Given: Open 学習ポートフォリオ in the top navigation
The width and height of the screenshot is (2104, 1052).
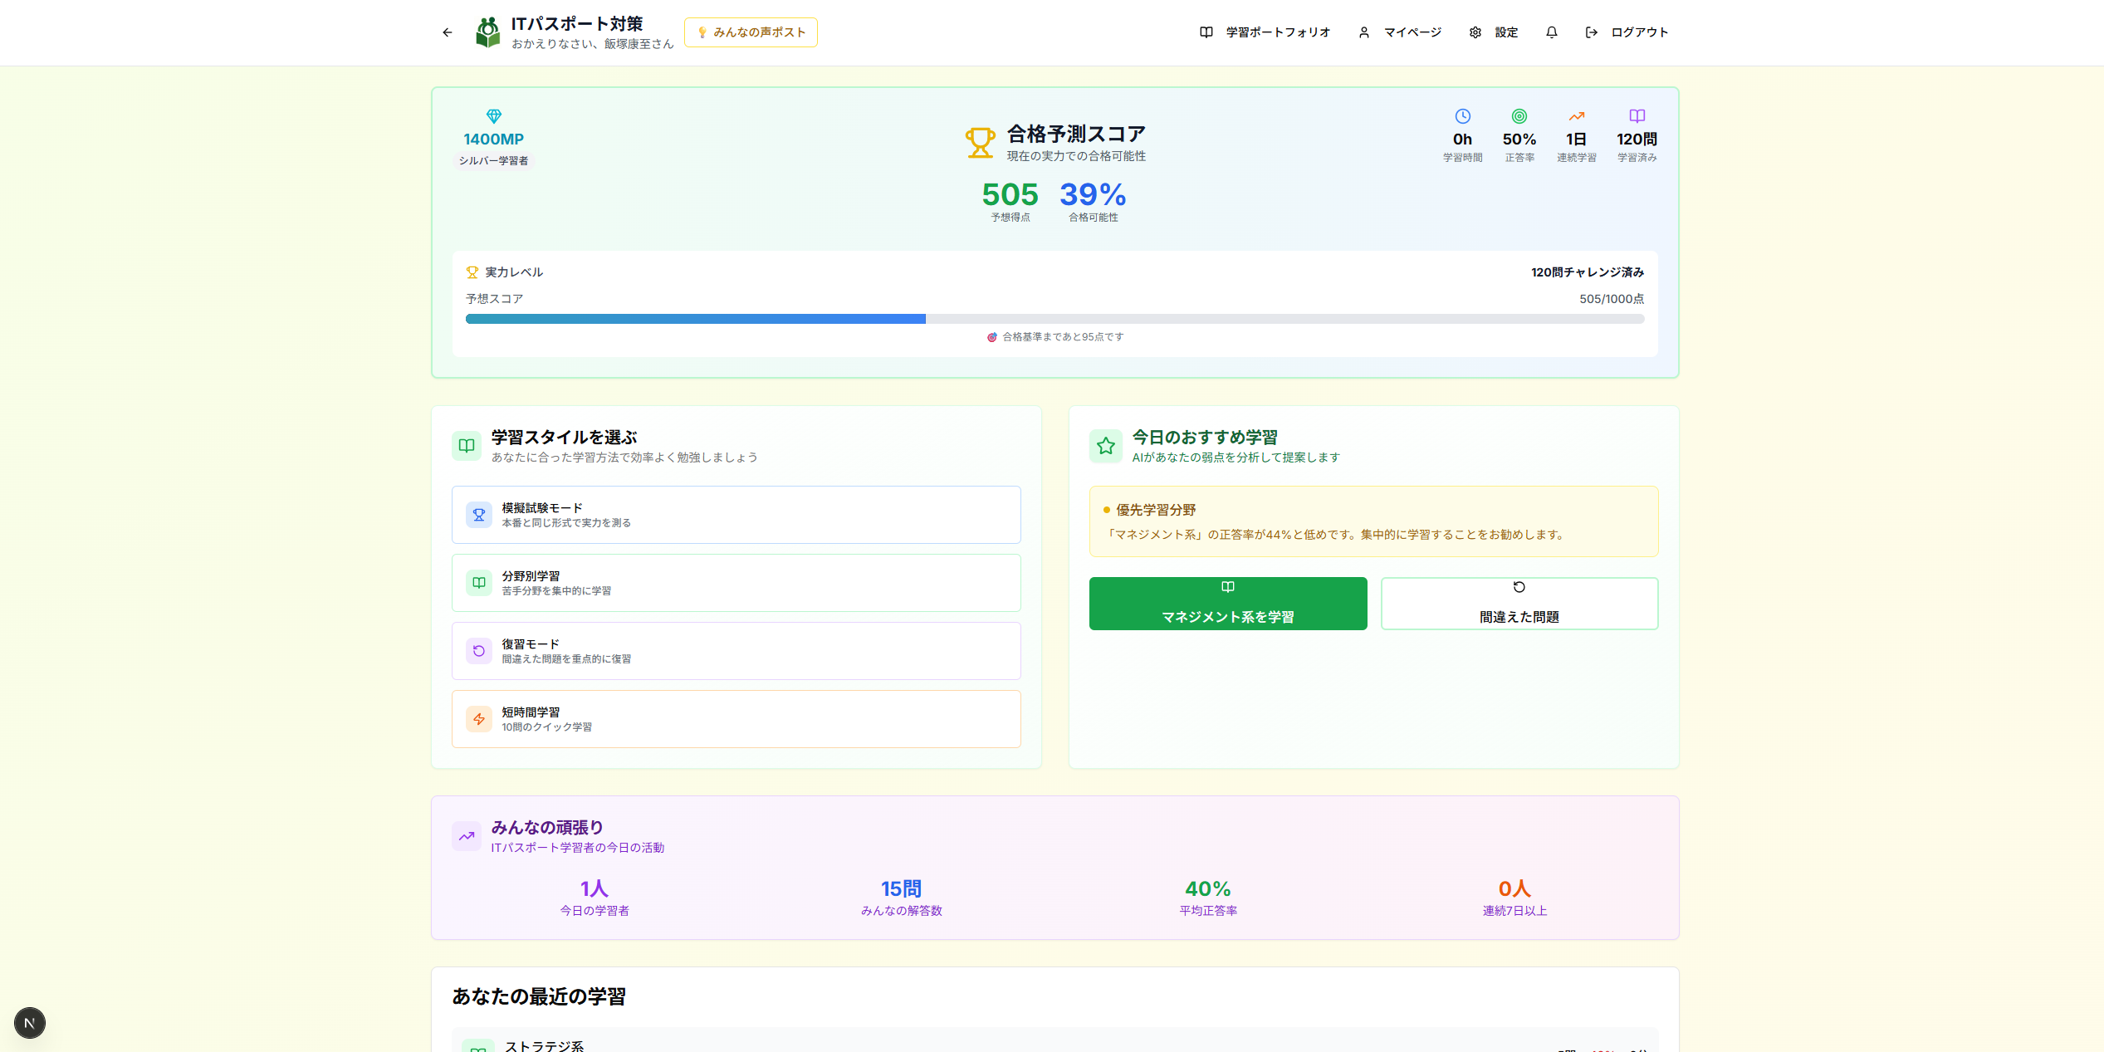Looking at the screenshot, I should [x=1265, y=32].
